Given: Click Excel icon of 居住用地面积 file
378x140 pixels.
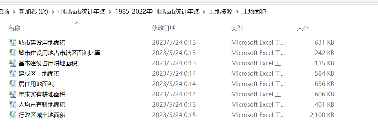Looking at the screenshot, I should [x=12, y=84].
